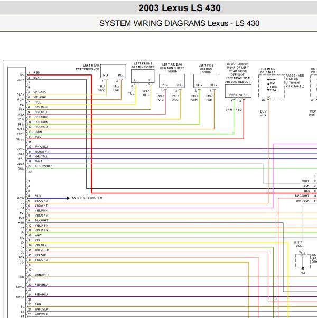Viewport: 317px width, 318px height.
Task: Select the "PASSENGER SIDE J/B (AT RIGHT KICK PANEL)" text
Action: coord(295,81)
